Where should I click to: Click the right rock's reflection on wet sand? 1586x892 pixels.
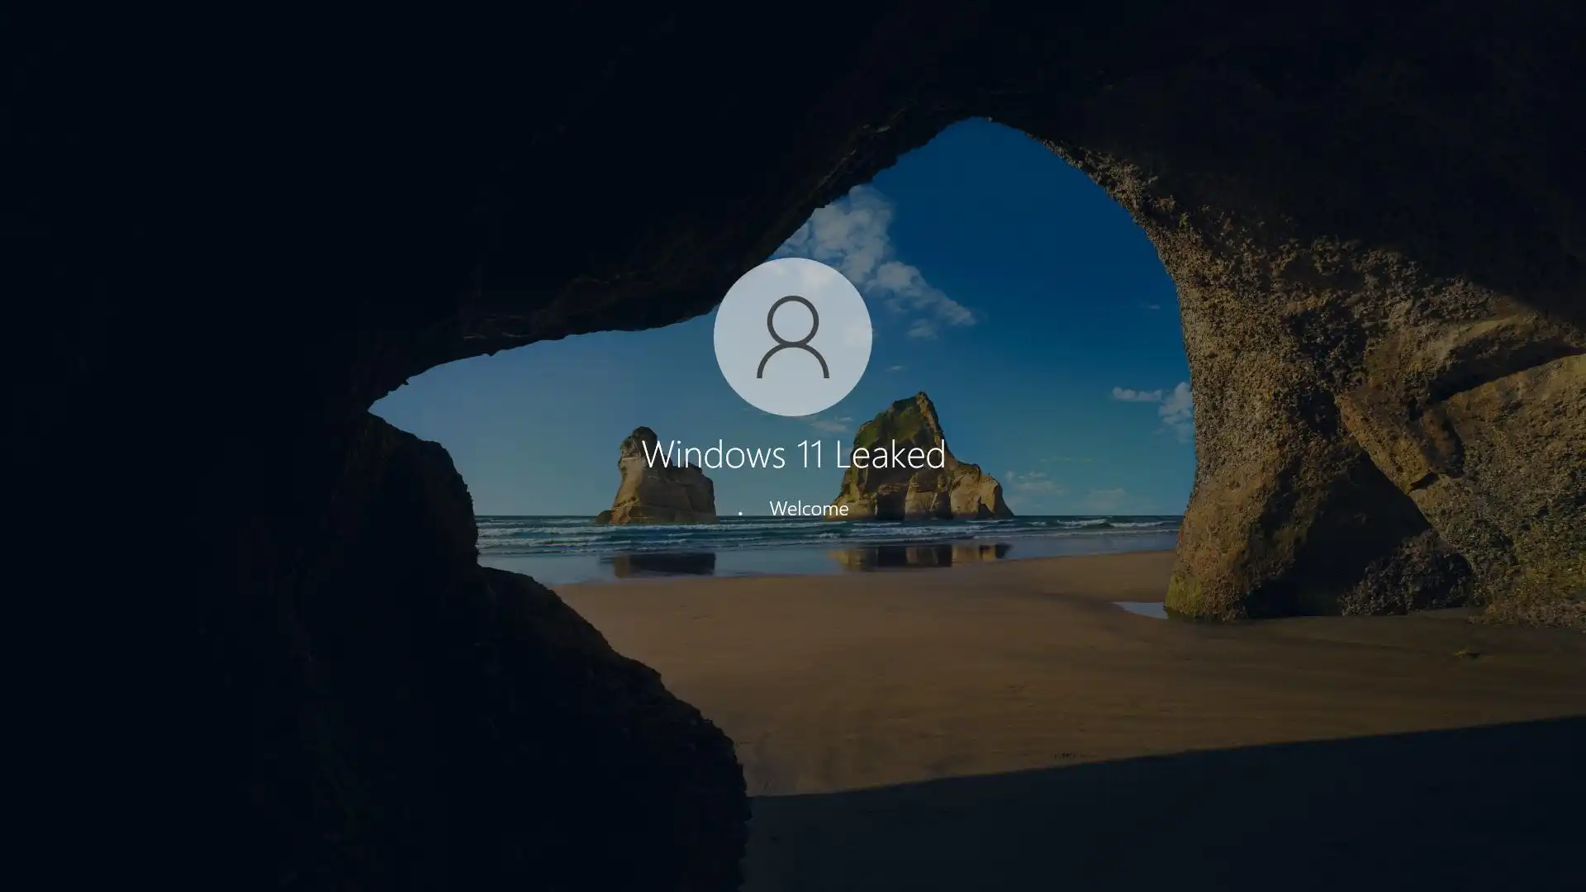click(x=917, y=557)
